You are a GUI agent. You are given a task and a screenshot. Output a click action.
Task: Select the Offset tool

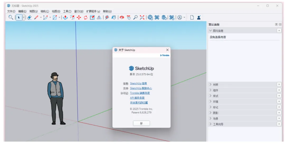tap(72, 17)
